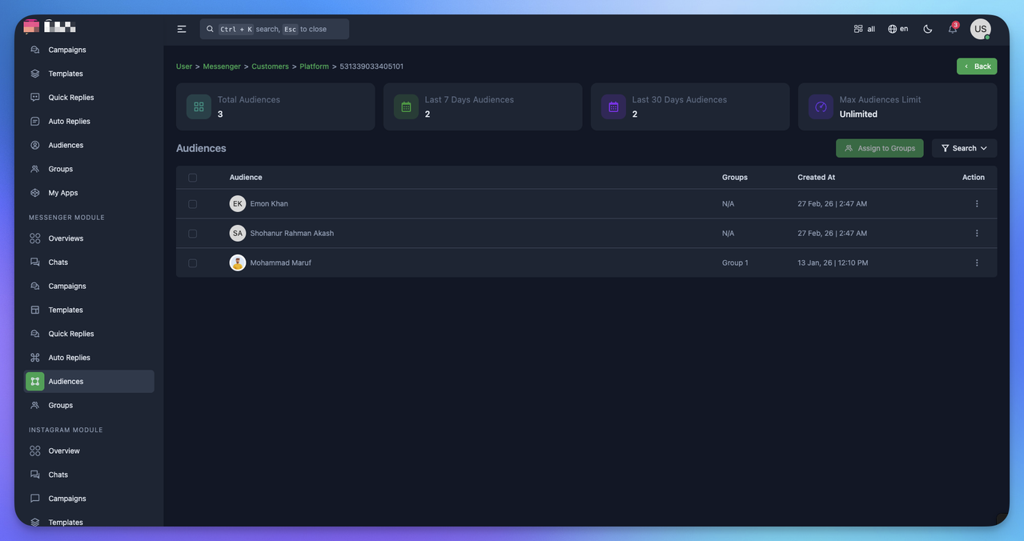1024x541 pixels.
Task: Open action menu for Shohanur Rahman Akash row
Action: coord(977,234)
